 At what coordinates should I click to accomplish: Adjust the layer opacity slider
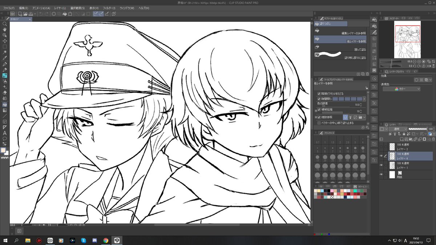tap(417, 129)
